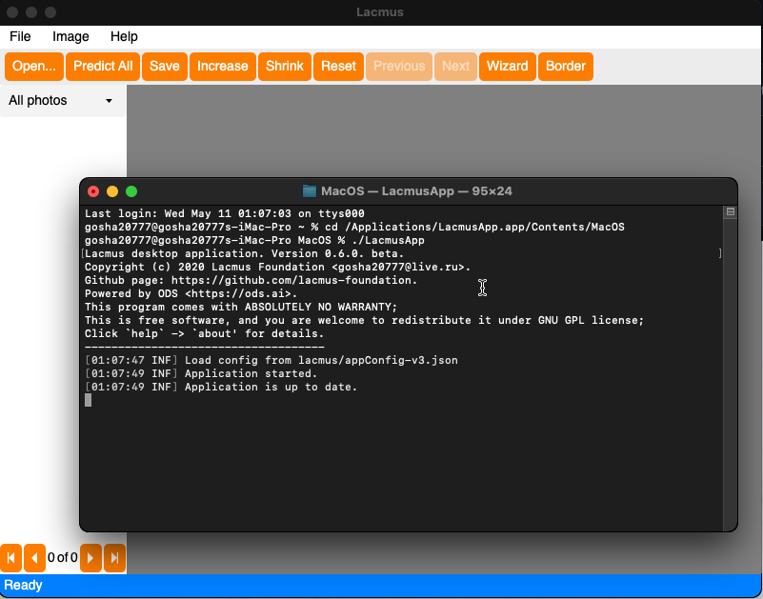Jump to first photo page icon
Screen dimensions: 763x599
tap(10, 558)
